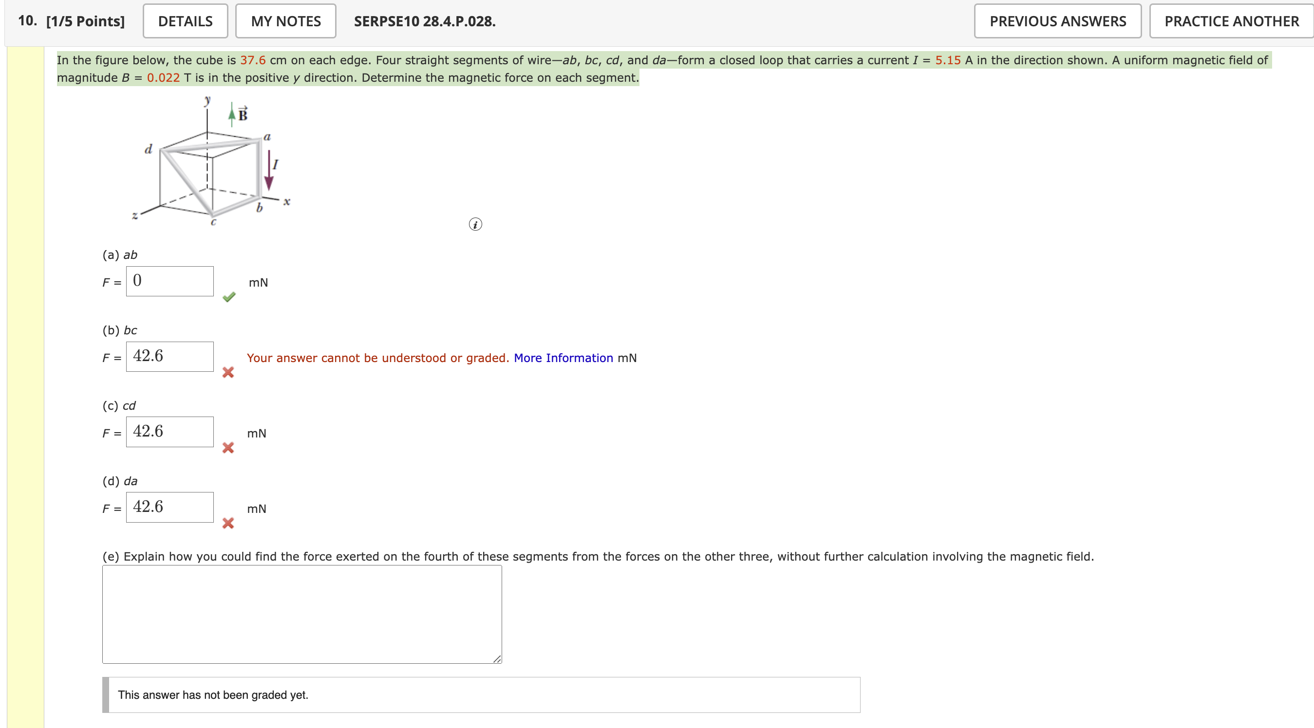Click the figure info icon
The width and height of the screenshot is (1314, 728).
tap(475, 224)
